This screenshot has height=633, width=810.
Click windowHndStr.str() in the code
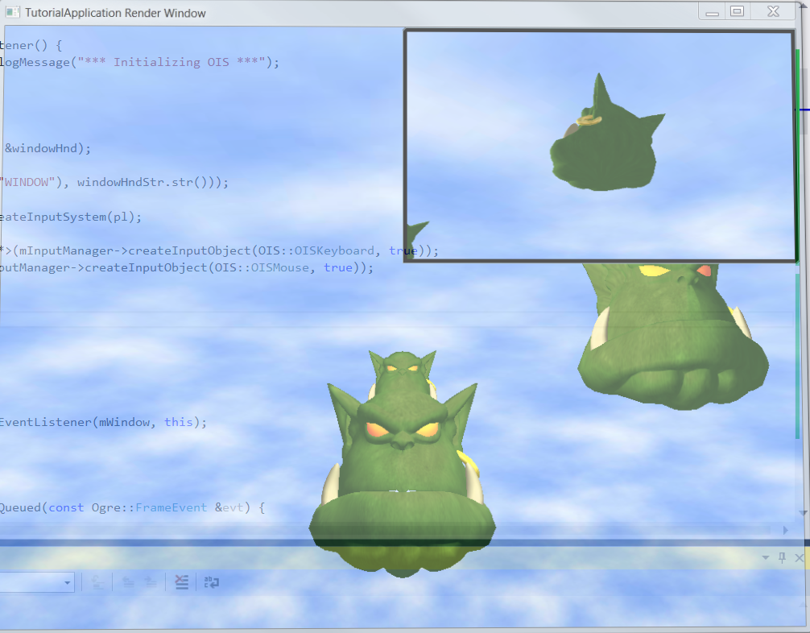click(143, 182)
